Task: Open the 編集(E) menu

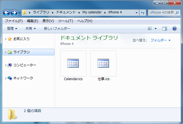Action: tap(32, 21)
